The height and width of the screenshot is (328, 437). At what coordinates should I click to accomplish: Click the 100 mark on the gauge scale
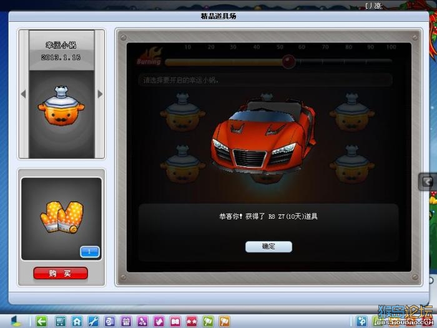(391, 47)
